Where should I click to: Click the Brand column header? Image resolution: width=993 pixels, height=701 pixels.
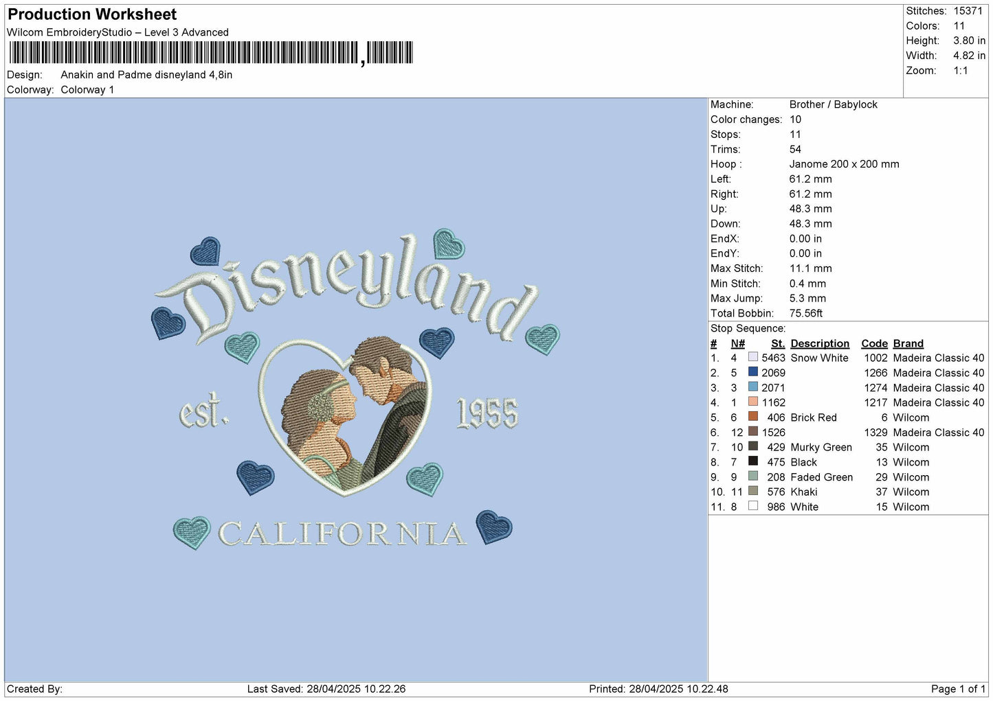coord(908,343)
